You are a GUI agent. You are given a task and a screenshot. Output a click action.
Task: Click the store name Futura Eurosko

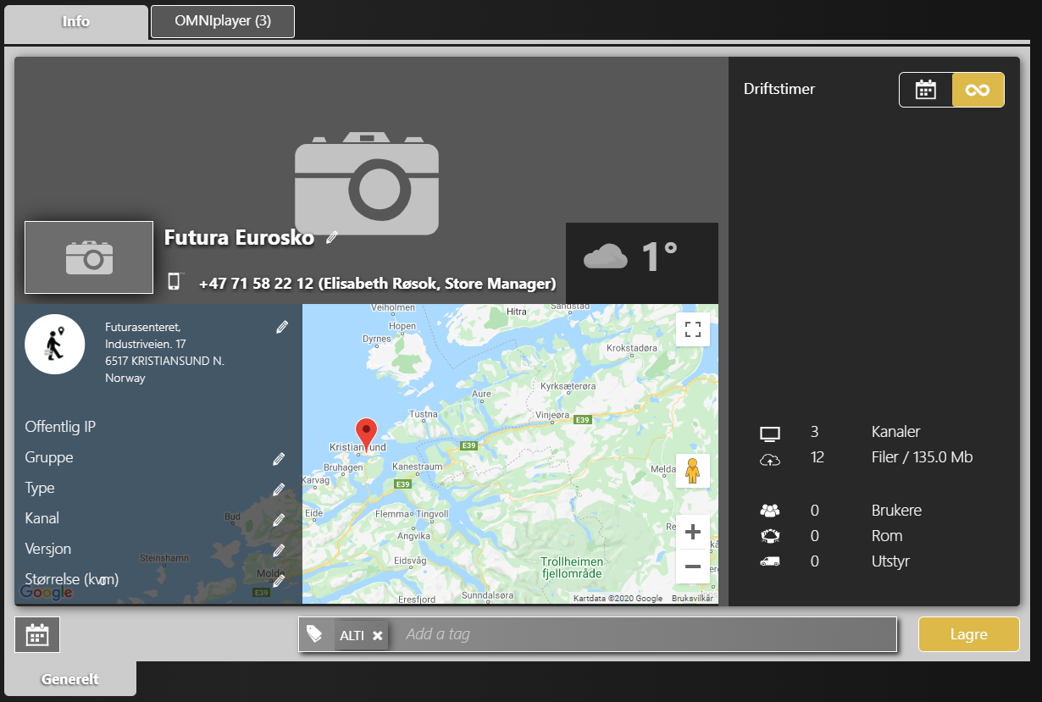pyautogui.click(x=239, y=237)
